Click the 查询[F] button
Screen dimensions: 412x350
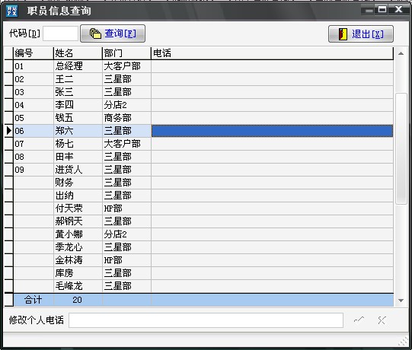coord(113,33)
